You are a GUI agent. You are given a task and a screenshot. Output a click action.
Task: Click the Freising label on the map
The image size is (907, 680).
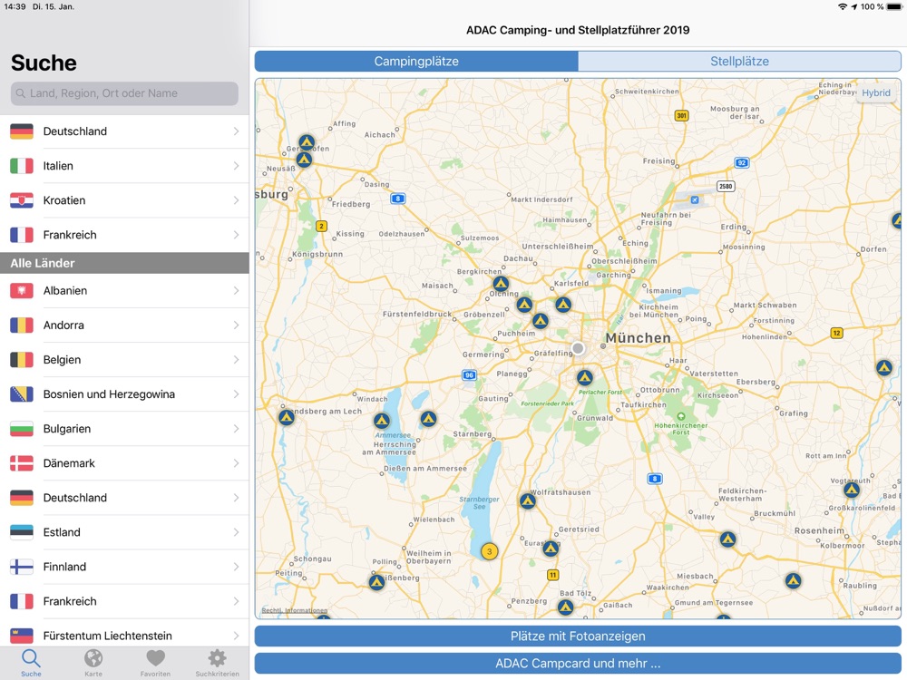[658, 160]
